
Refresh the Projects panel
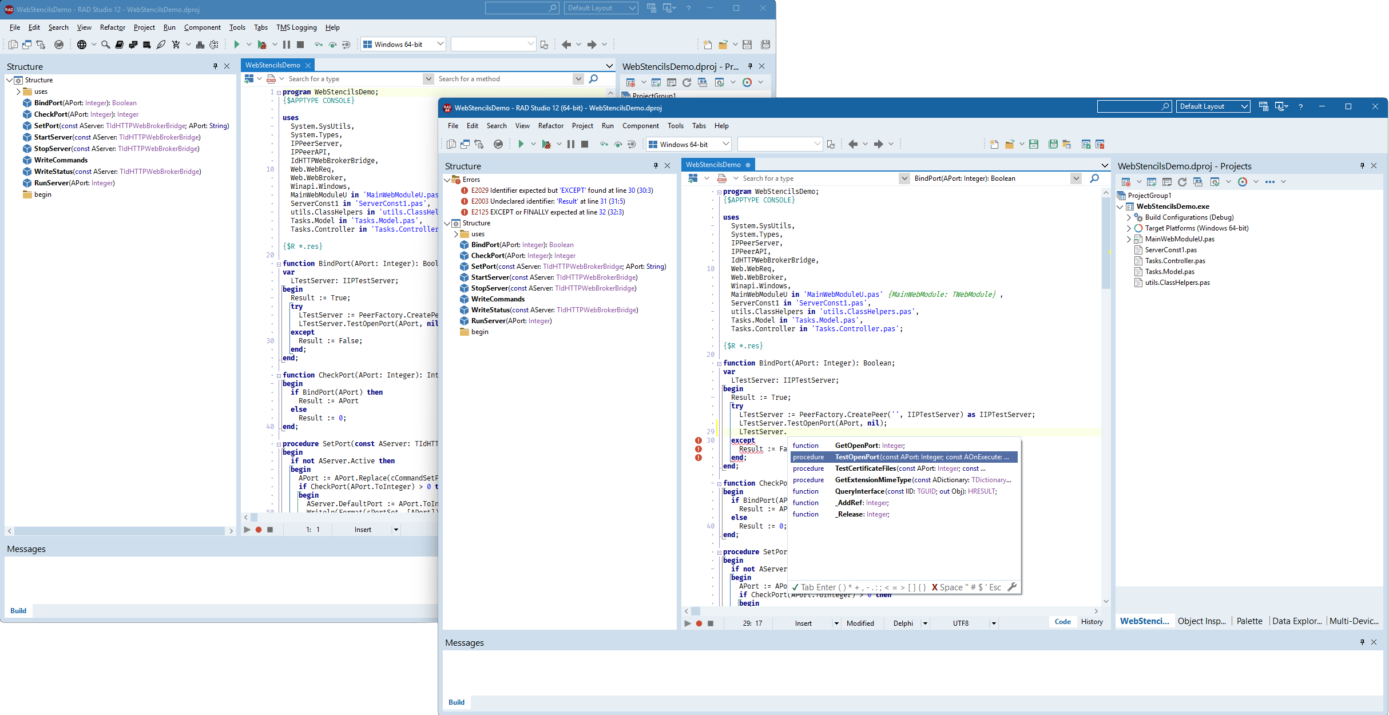[x=1181, y=181]
